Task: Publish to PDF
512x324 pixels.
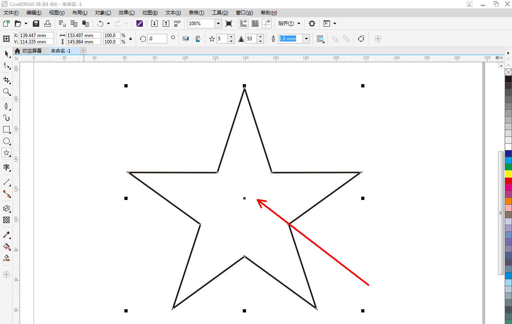Action: point(178,24)
